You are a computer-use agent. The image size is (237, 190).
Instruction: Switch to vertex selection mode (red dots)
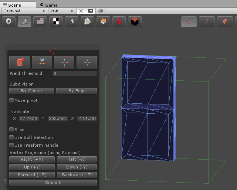pos(189,22)
